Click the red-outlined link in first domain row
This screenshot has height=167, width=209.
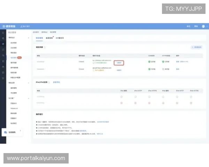click(x=119, y=63)
